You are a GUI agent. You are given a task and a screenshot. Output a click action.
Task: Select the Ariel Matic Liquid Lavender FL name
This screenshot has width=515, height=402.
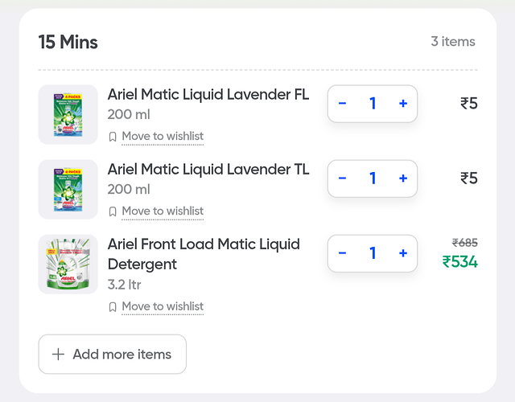pos(208,95)
